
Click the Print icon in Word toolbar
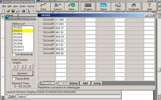tap(23, 11)
